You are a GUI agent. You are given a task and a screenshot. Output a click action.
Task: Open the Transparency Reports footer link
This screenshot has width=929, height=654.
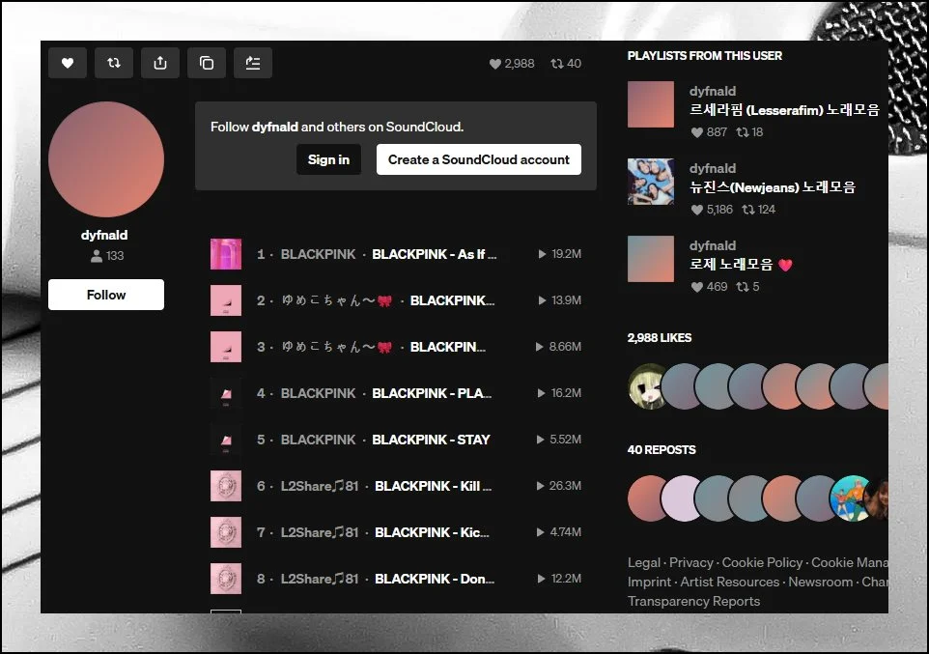click(693, 601)
